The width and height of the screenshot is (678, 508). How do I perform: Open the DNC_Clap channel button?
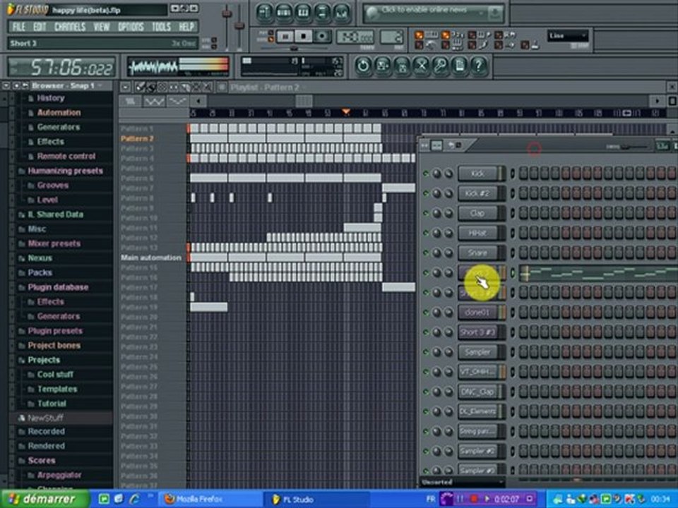click(x=478, y=392)
